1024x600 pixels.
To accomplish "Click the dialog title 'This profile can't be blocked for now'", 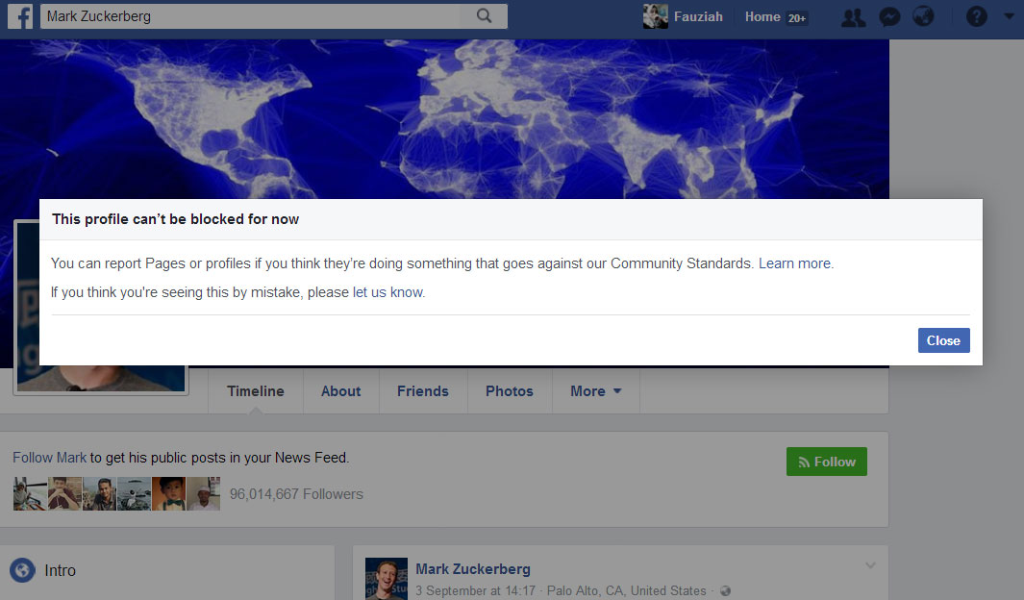I will [176, 219].
